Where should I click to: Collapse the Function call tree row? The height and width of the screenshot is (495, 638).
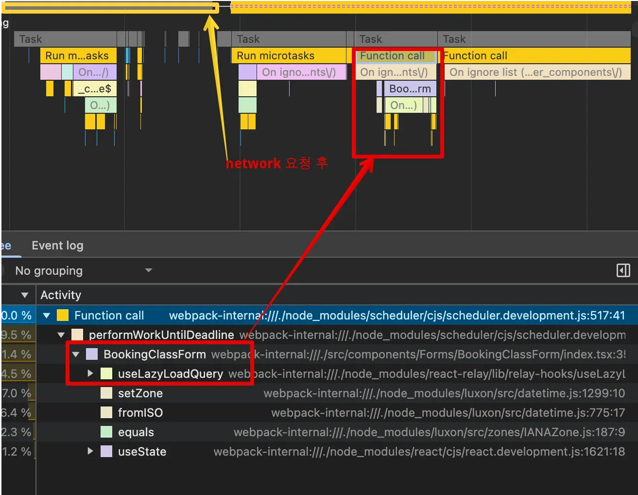[47, 316]
